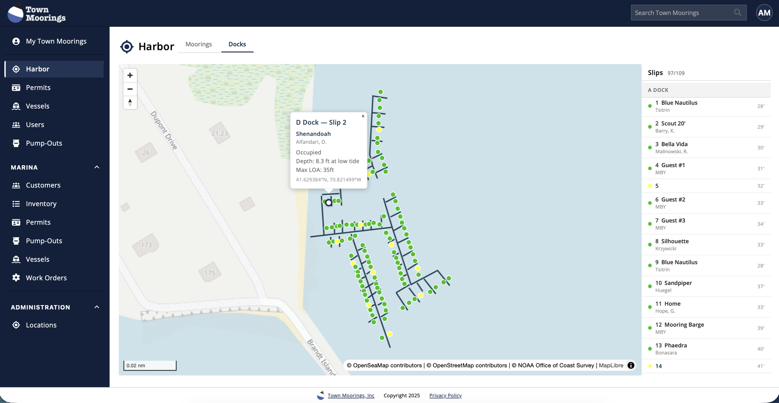Open Locations under Administration

pos(54,325)
